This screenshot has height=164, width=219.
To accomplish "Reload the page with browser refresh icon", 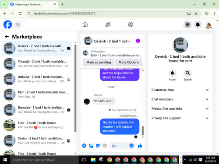I will click(20, 14).
